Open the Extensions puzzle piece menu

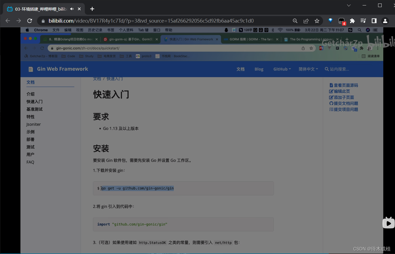[x=352, y=21]
